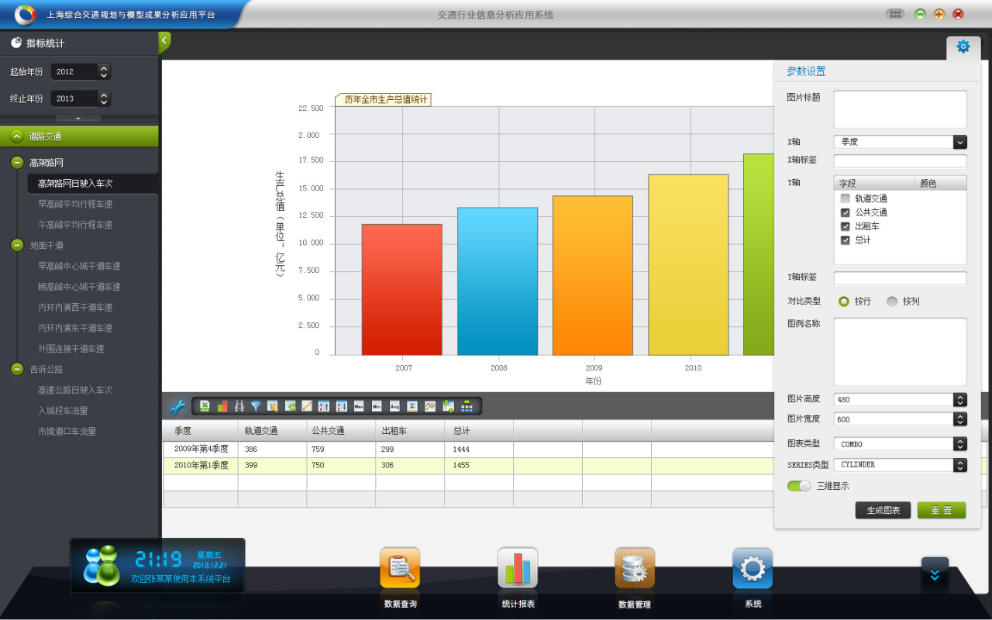Image resolution: width=992 pixels, height=620 pixels.
Task: Click the binoculars search icon
Action: [x=239, y=406]
